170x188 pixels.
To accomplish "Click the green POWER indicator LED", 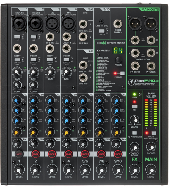I will 135,94.
